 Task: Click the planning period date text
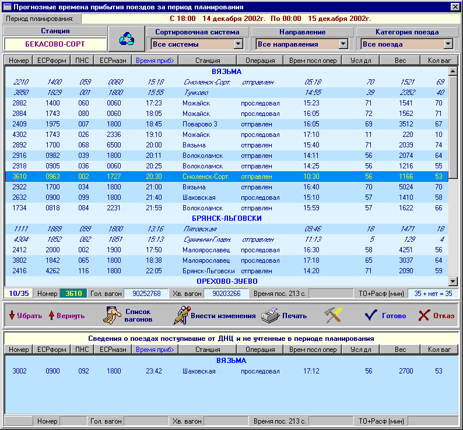271,19
